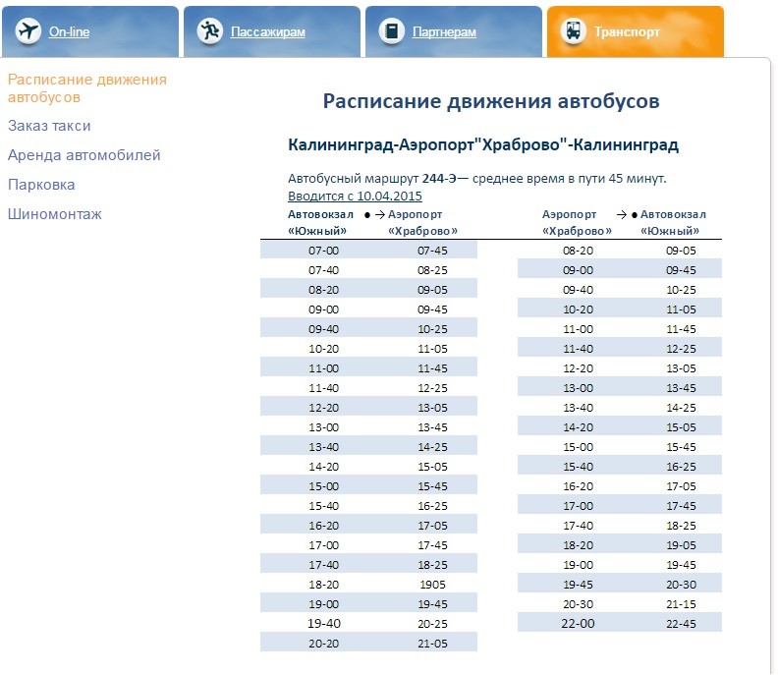
Task: Open Шиномонтаж sidebar item
Action: click(54, 214)
